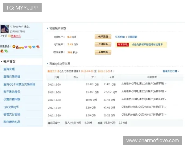The width and height of the screenshot is (185, 148).
Task: Open the red 消息中心 link
Action: (16, 36)
